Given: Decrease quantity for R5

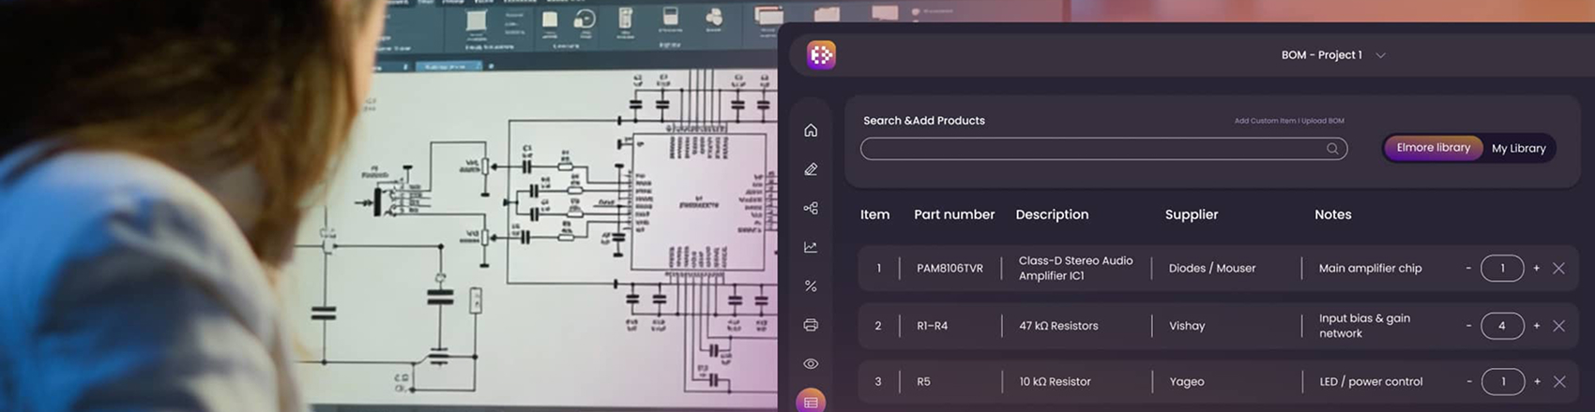Looking at the screenshot, I should (1468, 381).
